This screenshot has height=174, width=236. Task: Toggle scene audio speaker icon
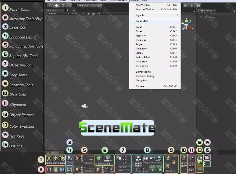99,14
